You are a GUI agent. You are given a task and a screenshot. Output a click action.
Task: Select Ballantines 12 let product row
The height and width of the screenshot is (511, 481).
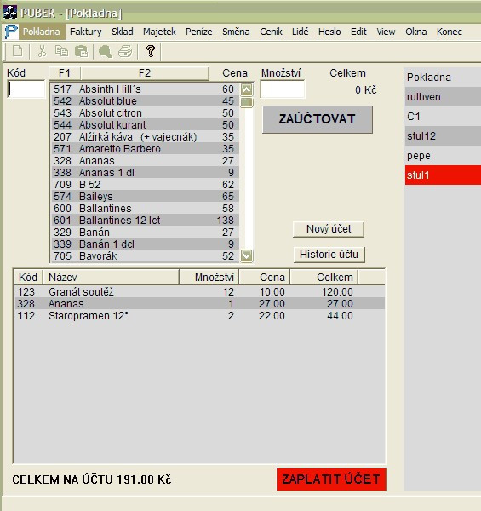(145, 221)
